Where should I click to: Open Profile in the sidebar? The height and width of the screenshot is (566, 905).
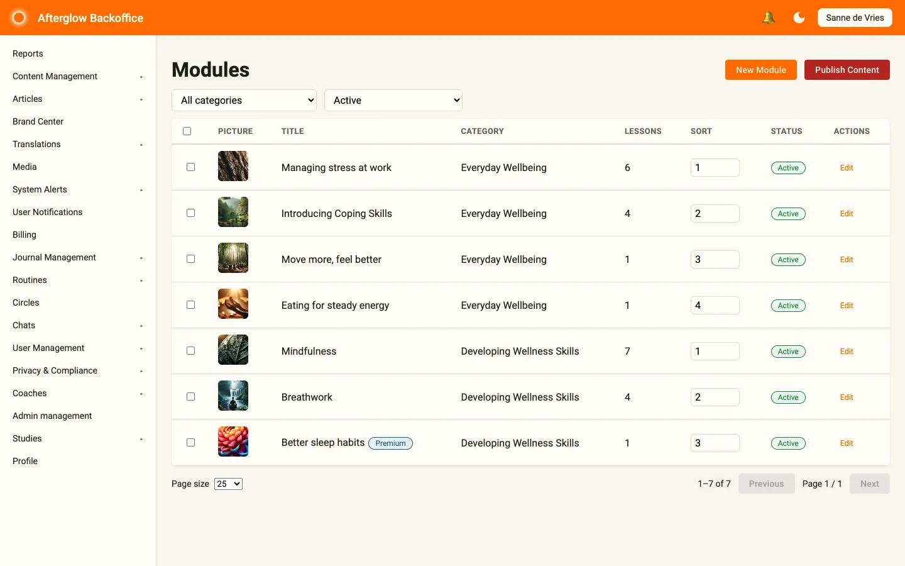tap(25, 461)
